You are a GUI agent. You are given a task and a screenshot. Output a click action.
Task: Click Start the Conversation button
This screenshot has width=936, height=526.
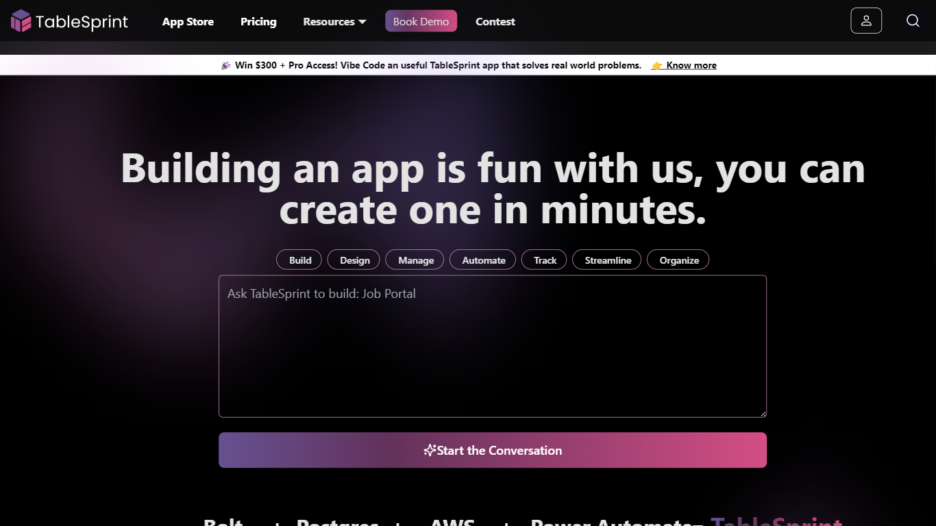(x=493, y=450)
